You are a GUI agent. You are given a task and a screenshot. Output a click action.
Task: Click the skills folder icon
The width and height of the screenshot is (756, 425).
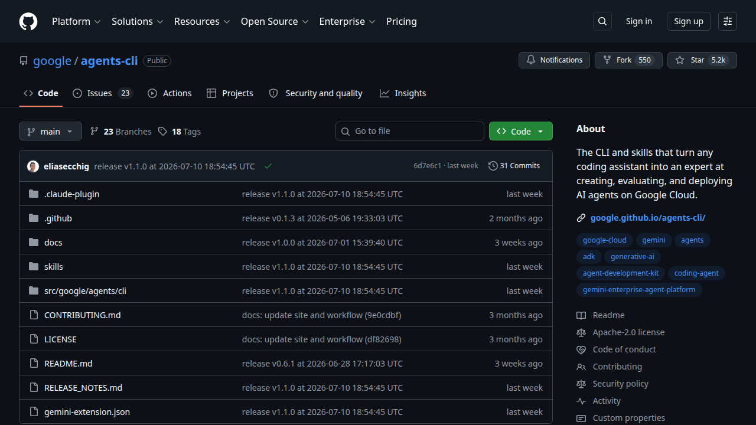pyautogui.click(x=34, y=267)
